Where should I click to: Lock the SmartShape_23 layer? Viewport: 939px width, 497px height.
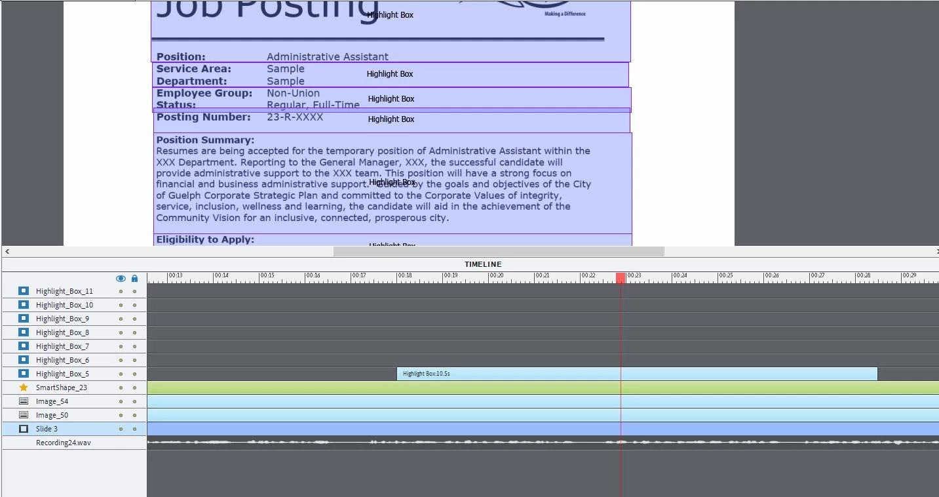(x=134, y=388)
